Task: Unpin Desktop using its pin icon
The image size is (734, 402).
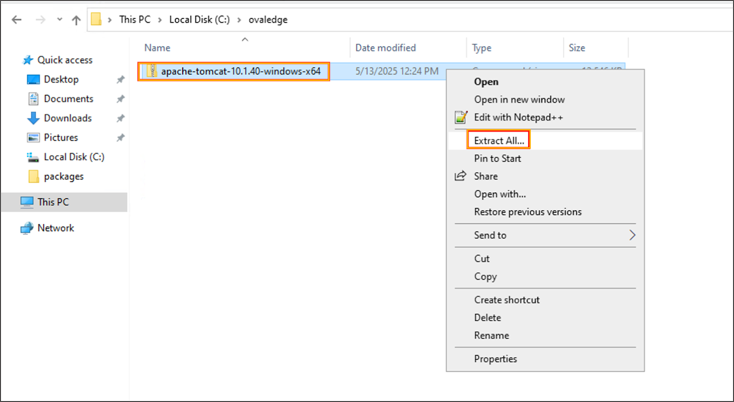Action: [x=120, y=80]
